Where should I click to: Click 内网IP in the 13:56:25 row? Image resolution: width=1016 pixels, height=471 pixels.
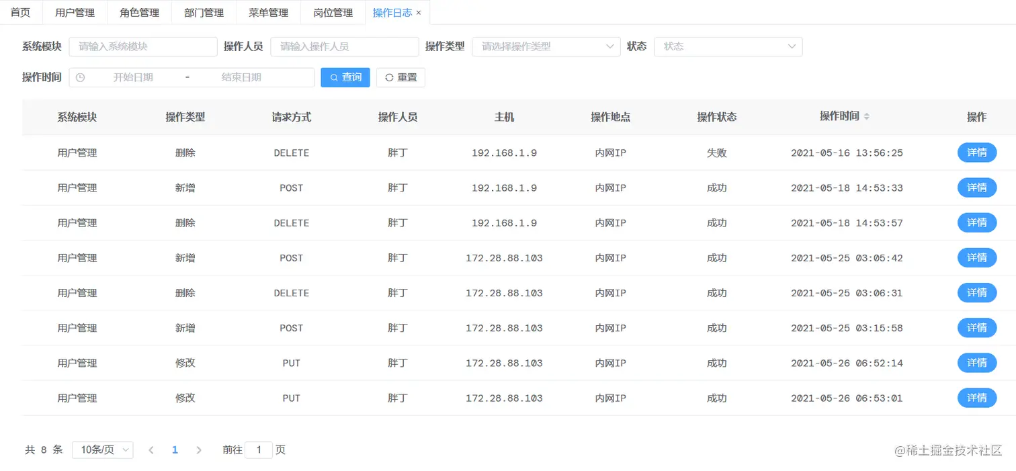tap(611, 153)
